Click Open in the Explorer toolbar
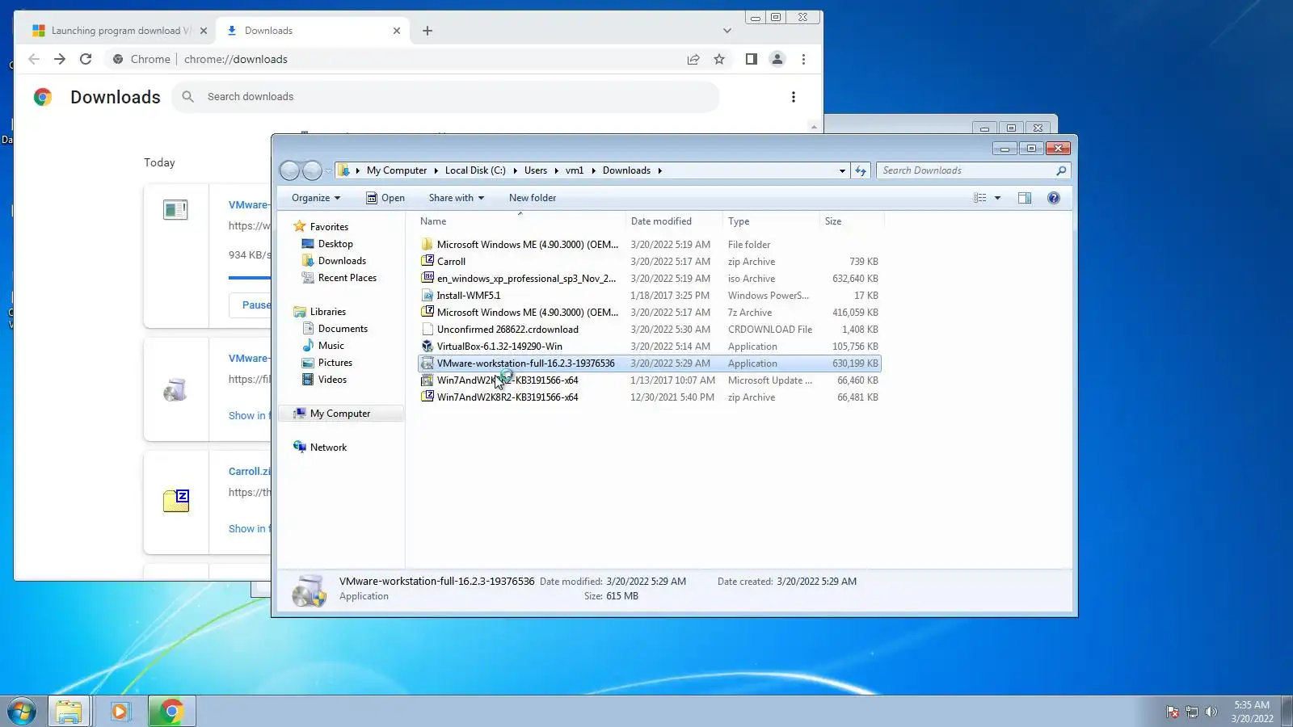1293x727 pixels. tap(385, 198)
